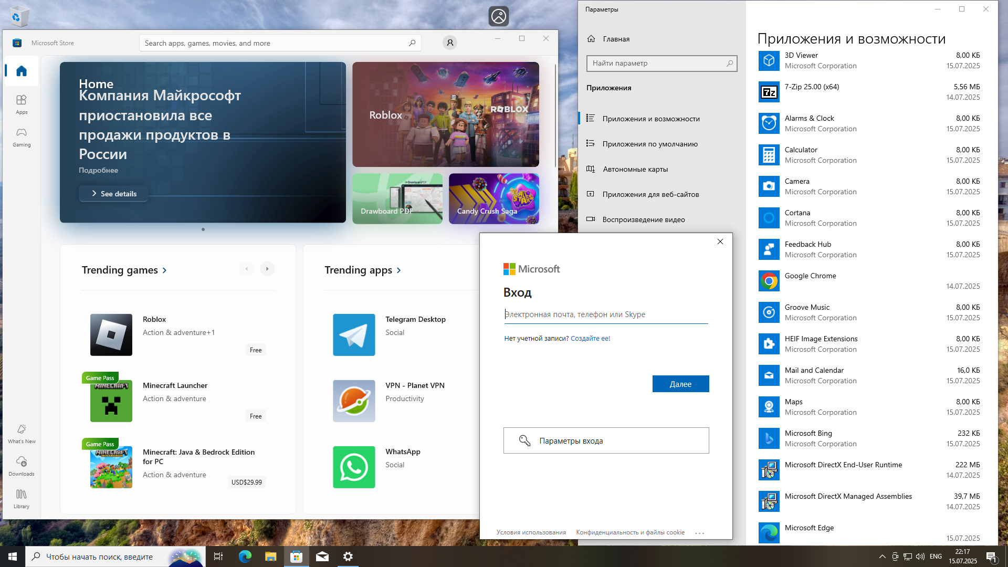Click Параметры входа button
Viewport: 1008px width, 567px height.
pos(606,440)
